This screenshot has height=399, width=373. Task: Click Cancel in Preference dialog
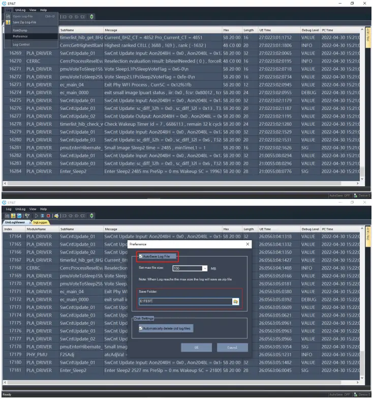click(x=233, y=348)
